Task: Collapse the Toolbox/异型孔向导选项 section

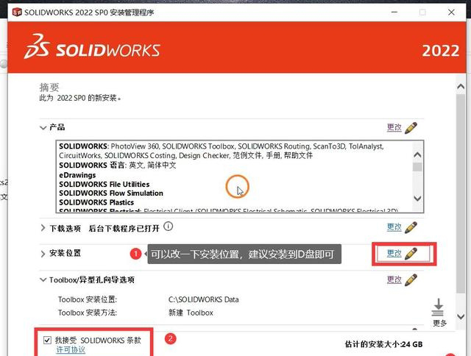Action: [x=43, y=280]
